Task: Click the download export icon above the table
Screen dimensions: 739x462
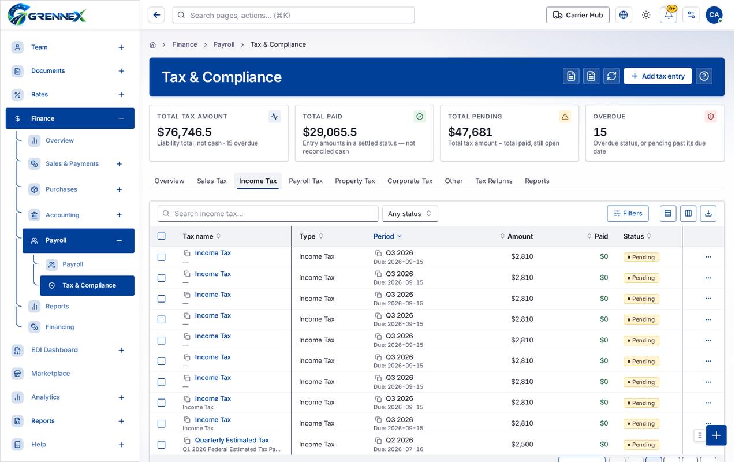Action: (708, 214)
